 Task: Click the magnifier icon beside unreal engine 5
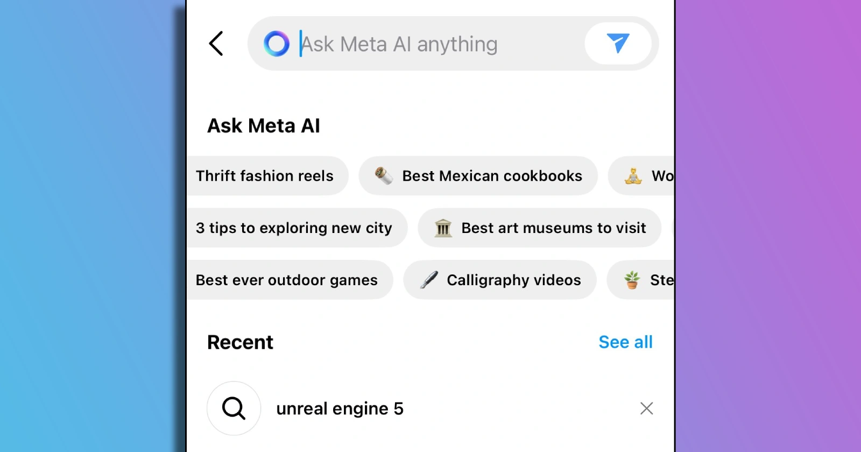(x=234, y=408)
